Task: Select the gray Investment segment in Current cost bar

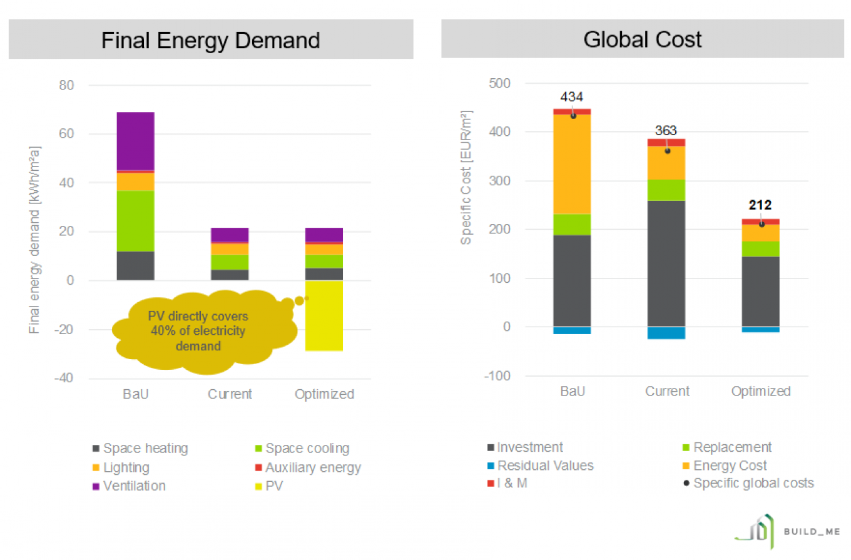Action: click(666, 263)
